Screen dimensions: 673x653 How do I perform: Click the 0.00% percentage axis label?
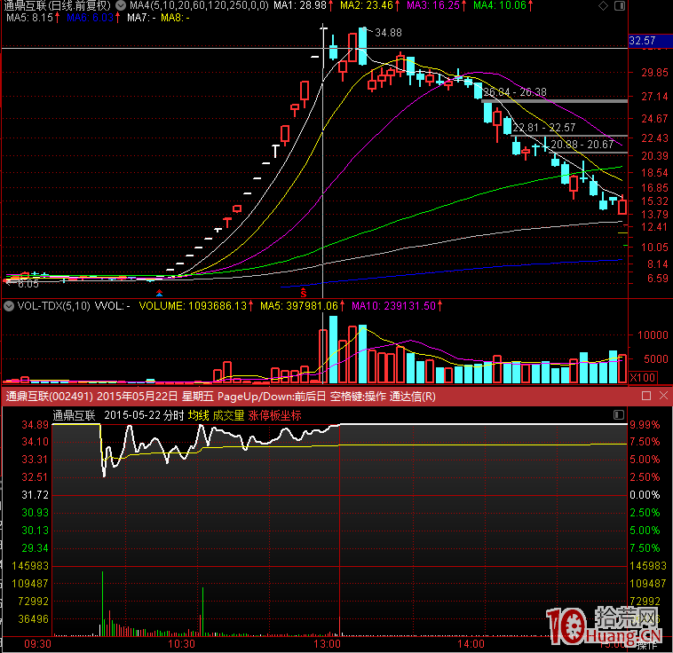point(645,495)
